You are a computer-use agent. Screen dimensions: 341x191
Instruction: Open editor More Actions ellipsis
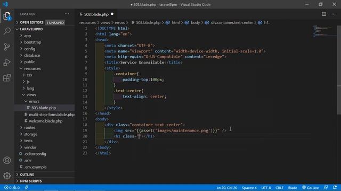coord(334,14)
